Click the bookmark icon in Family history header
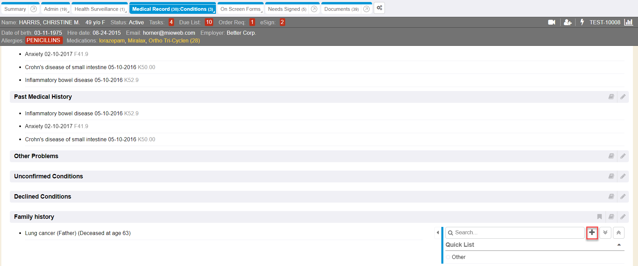Screen dimensions: 638x266 point(599,217)
